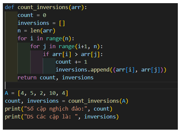Click the count += 1 statement
Image resolution: width=181 pixels, height=135 pixels.
coord(72,62)
